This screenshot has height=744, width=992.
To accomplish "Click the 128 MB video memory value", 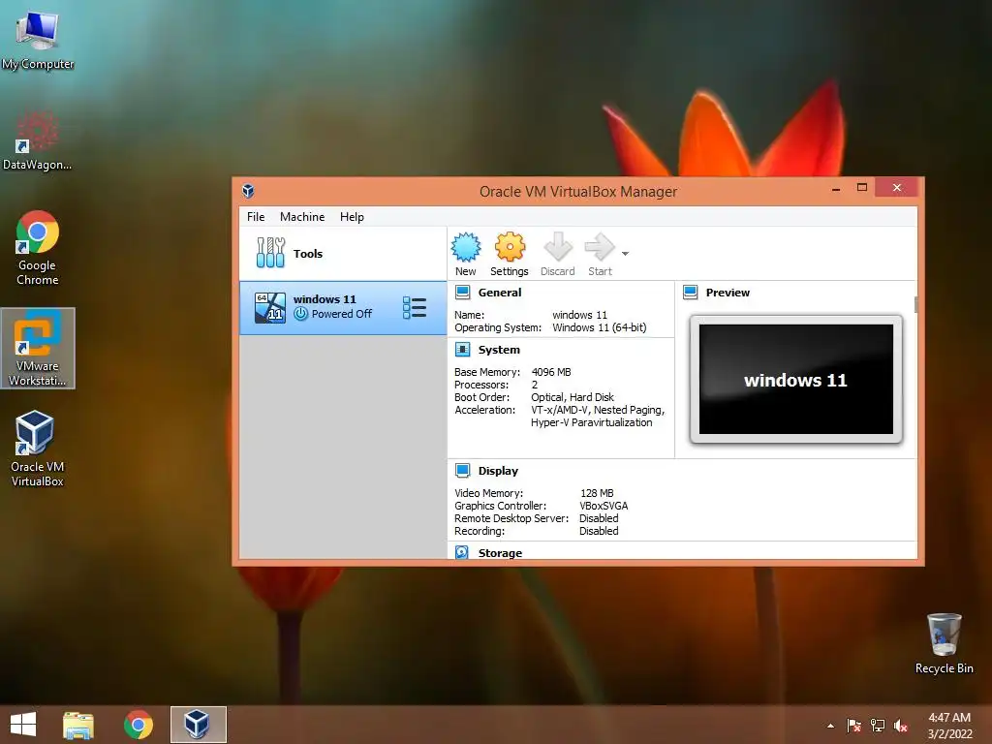I will pos(597,493).
